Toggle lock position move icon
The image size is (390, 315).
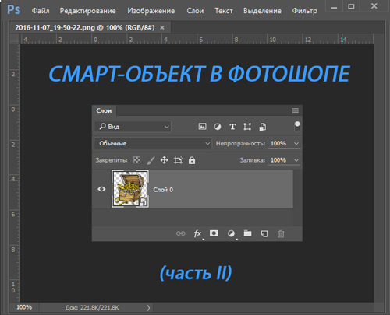(x=165, y=160)
